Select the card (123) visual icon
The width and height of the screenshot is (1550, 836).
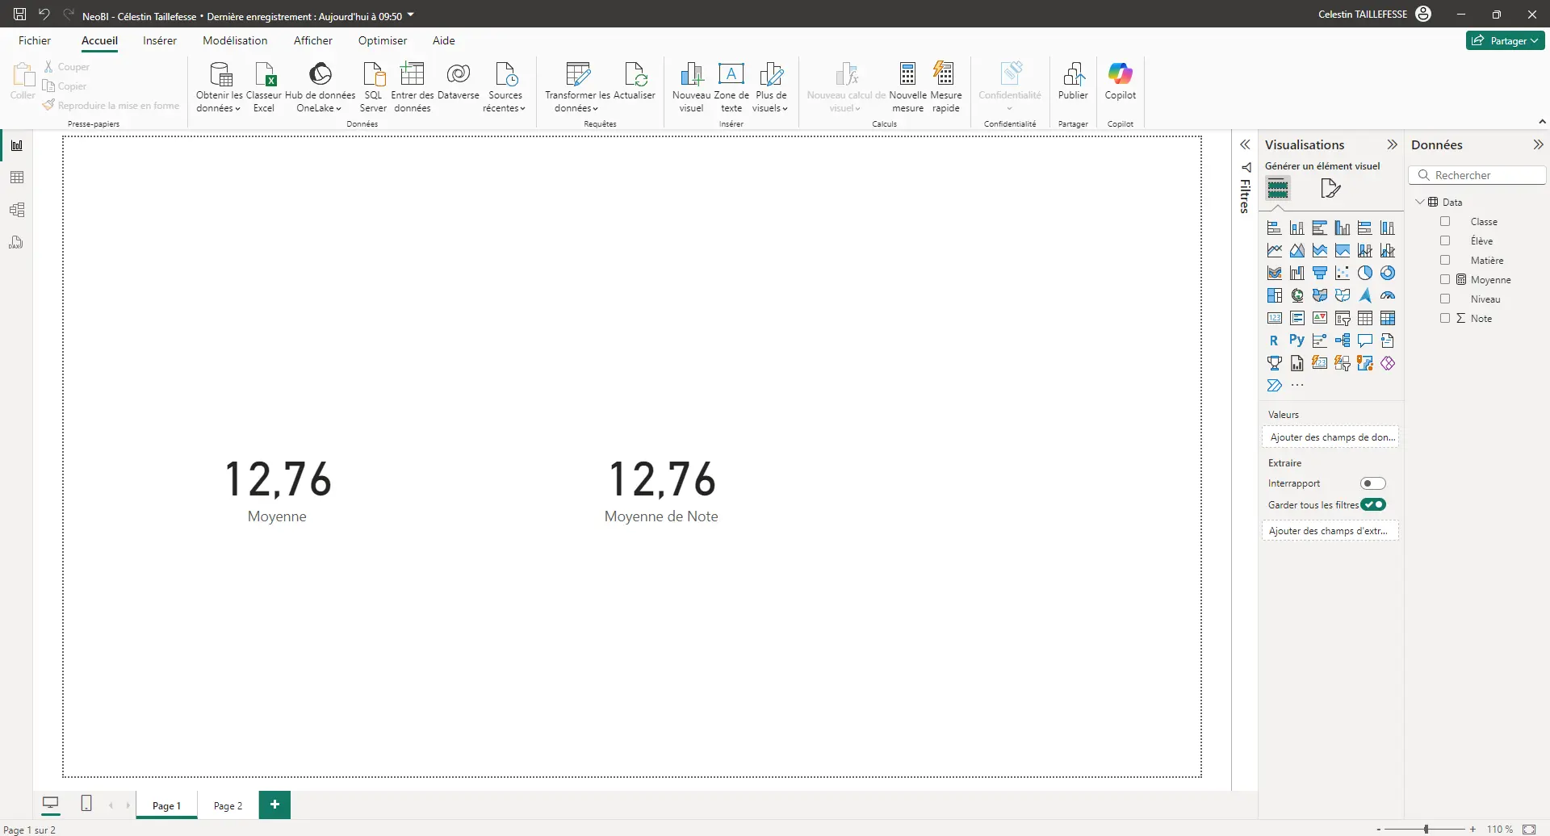(x=1275, y=319)
